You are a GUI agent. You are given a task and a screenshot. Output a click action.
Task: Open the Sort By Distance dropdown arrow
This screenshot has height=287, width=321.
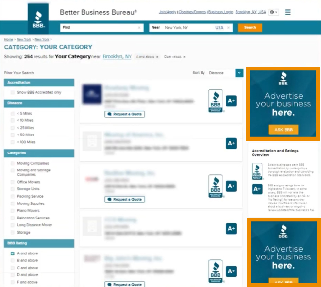tap(239, 73)
